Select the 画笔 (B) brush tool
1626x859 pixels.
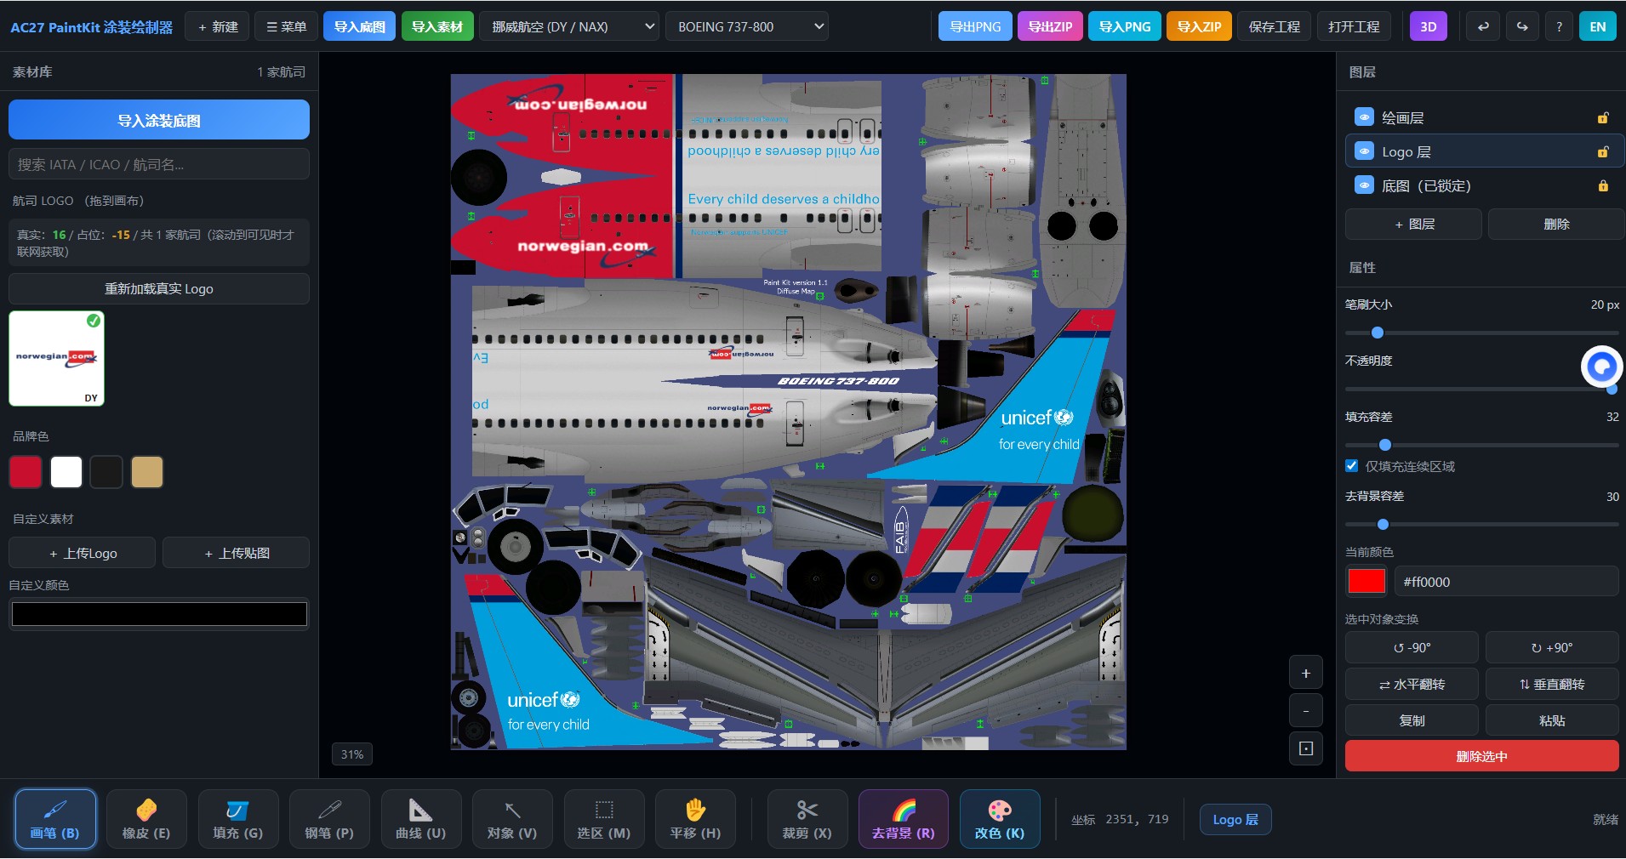pyautogui.click(x=55, y=819)
